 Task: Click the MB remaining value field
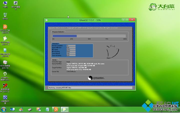[71, 52]
